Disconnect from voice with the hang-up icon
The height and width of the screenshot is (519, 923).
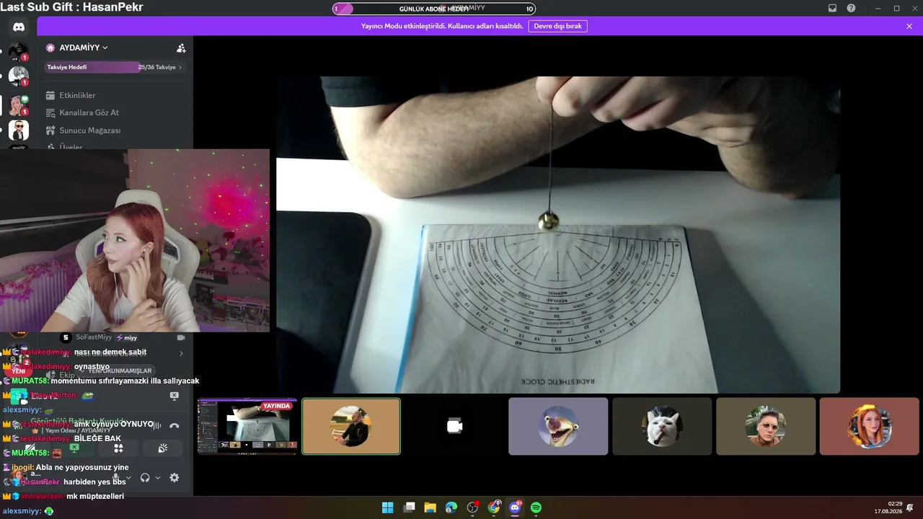(x=174, y=425)
